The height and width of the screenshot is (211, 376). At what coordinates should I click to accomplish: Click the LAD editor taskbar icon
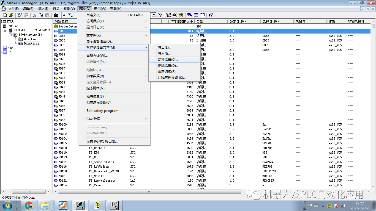pos(114,205)
